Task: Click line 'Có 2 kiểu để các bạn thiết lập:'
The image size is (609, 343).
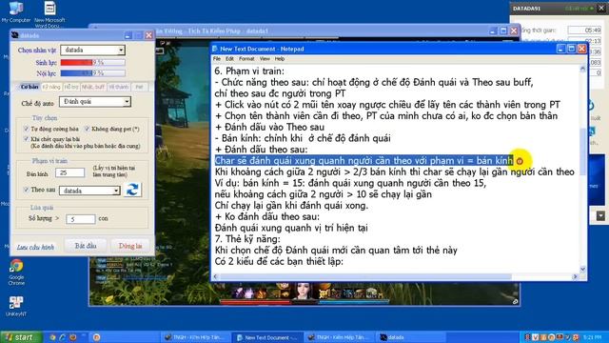Action: coord(279,261)
